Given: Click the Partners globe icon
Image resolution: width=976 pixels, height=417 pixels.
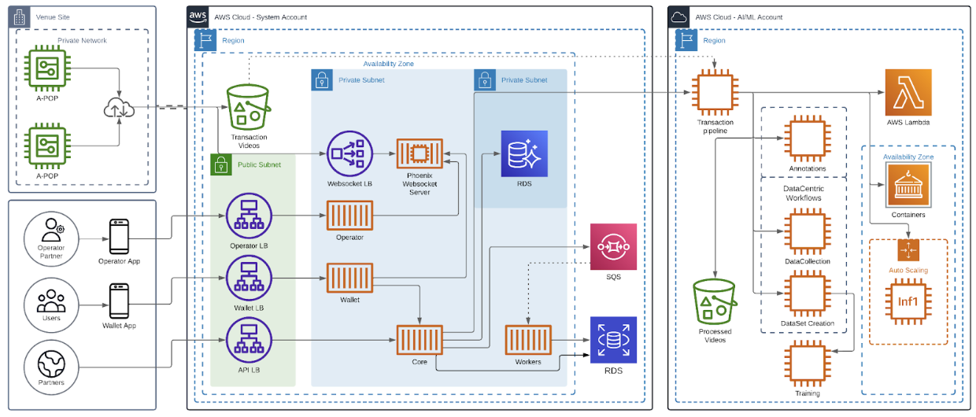Looking at the screenshot, I should 51,363.
